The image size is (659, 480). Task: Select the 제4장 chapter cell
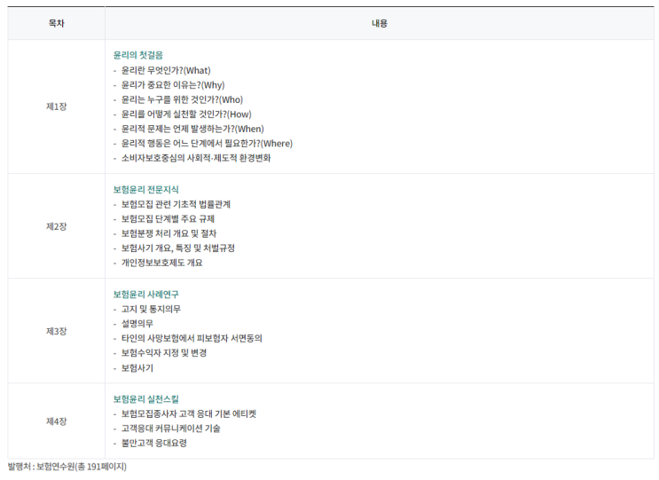[56, 421]
